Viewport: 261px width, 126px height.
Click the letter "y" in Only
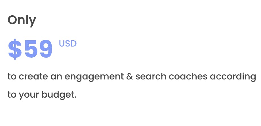coord(33,22)
